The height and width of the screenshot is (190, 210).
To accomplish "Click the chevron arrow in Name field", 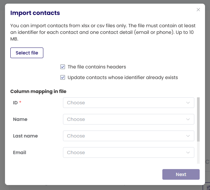I will pos(188,119).
